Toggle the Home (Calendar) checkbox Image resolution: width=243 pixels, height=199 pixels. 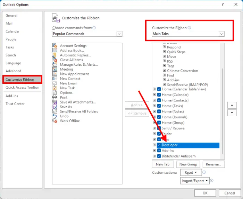click(159, 95)
